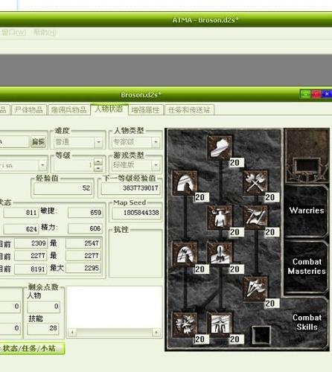Select the Berserk skill icon

click(220, 324)
